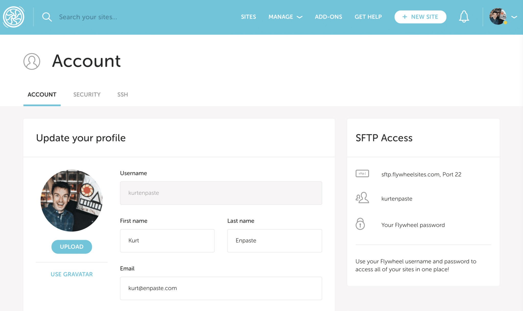Click UPLOAD to change profile photo
Image resolution: width=523 pixels, height=311 pixels.
(72, 246)
